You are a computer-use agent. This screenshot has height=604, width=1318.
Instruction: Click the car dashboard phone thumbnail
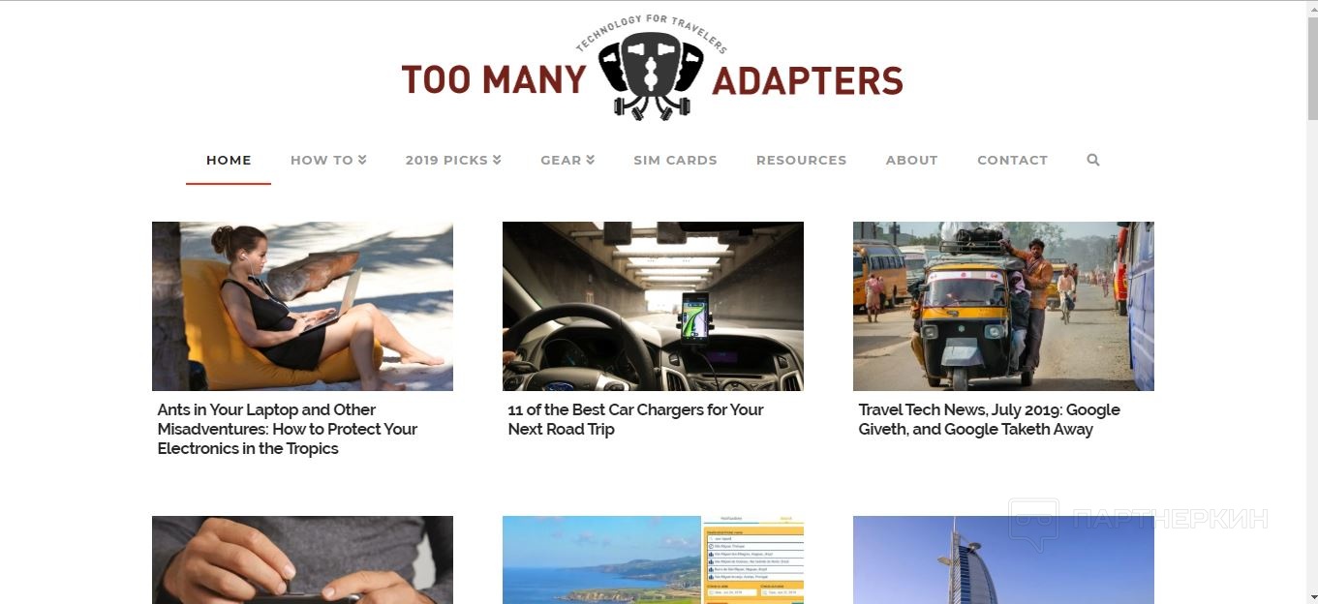pyautogui.click(x=653, y=306)
